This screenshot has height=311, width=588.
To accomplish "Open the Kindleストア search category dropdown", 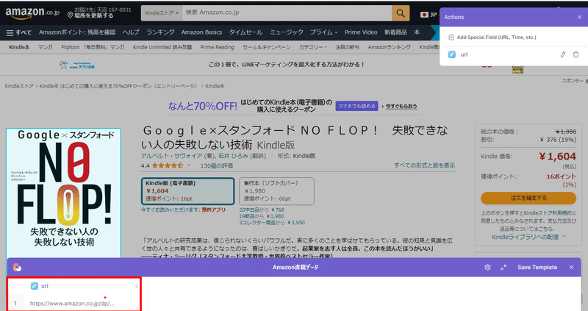I will 162,13.
